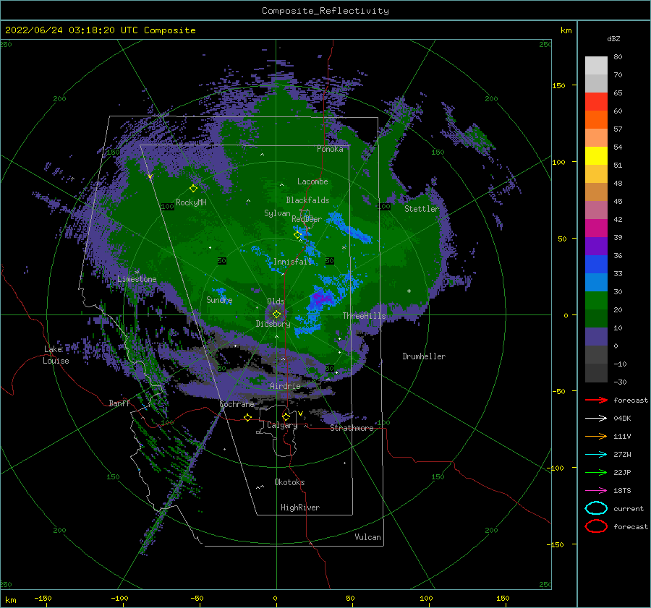
Task: Click the Innisfail city label
Action: tap(292, 262)
